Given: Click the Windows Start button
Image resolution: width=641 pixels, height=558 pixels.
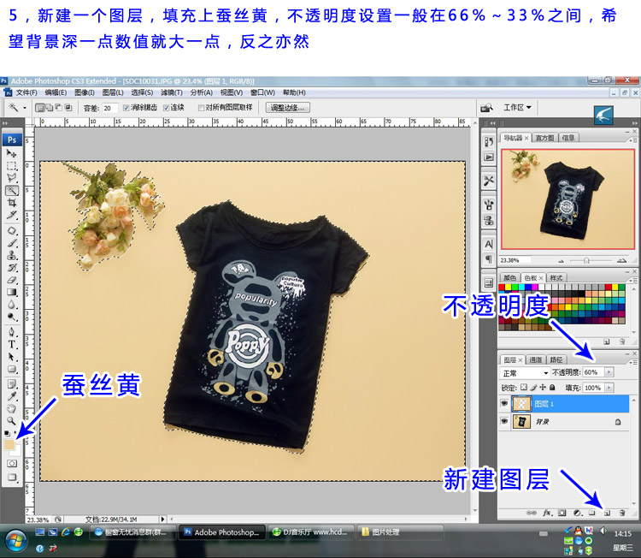Looking at the screenshot, I should (15, 539).
